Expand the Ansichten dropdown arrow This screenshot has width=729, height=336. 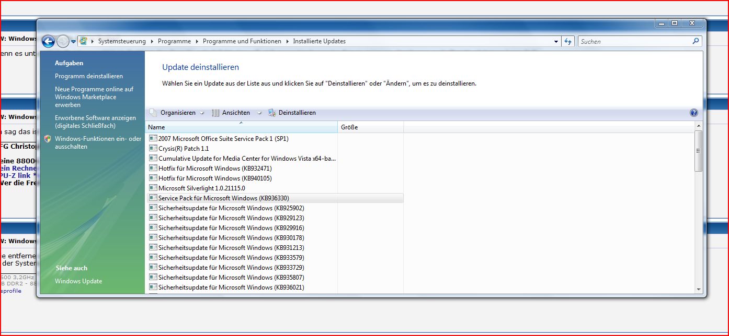click(x=259, y=113)
